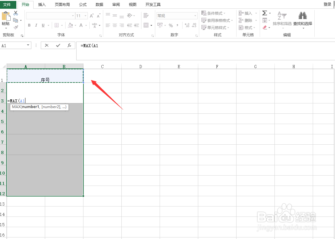Click the Fill Color bucket icon
The height and width of the screenshot is (239, 335).
click(x=70, y=25)
